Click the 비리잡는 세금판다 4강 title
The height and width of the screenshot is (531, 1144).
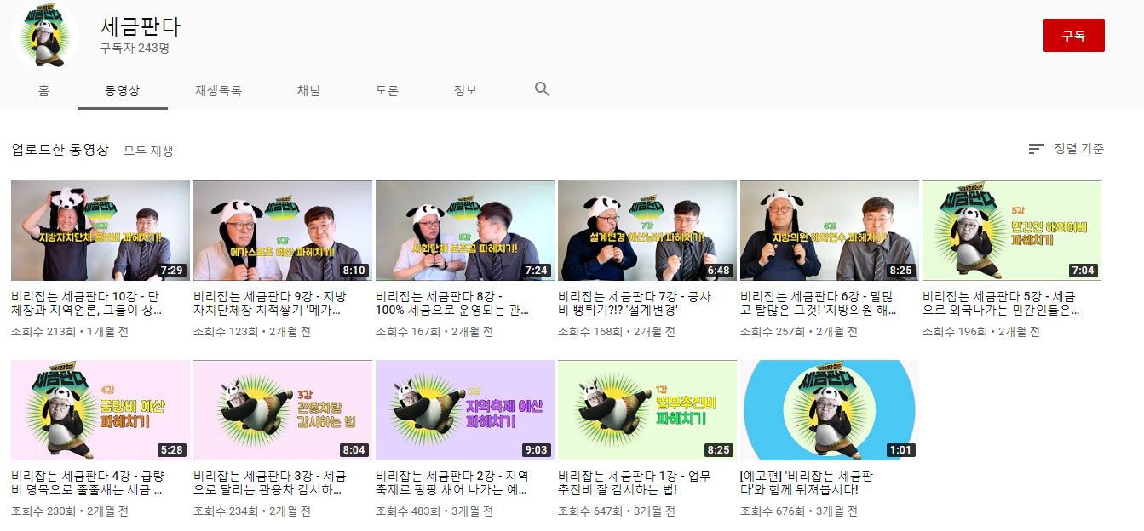[x=87, y=483]
